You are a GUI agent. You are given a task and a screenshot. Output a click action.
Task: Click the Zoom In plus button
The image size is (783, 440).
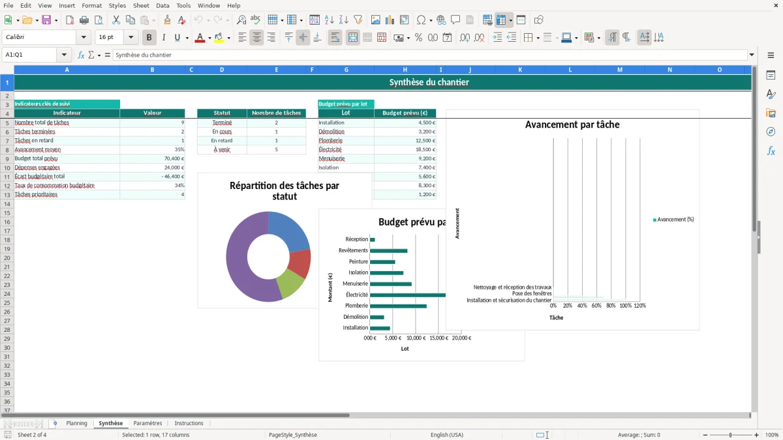pos(757,435)
